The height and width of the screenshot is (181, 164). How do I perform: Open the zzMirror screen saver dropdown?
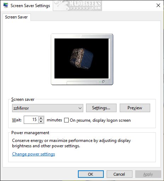(47, 108)
